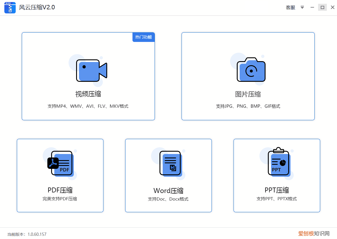Open the 图片压缩 feature card

click(x=248, y=76)
